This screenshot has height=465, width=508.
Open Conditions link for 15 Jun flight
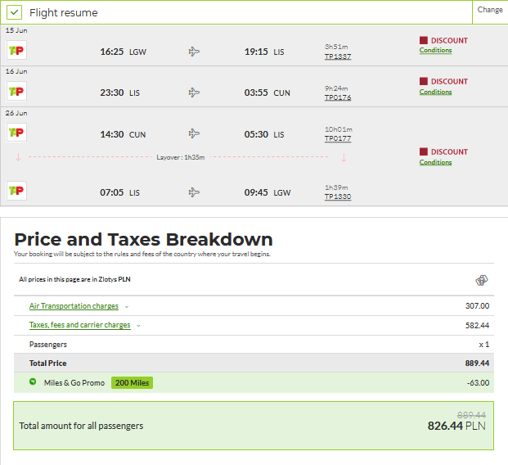(x=435, y=50)
